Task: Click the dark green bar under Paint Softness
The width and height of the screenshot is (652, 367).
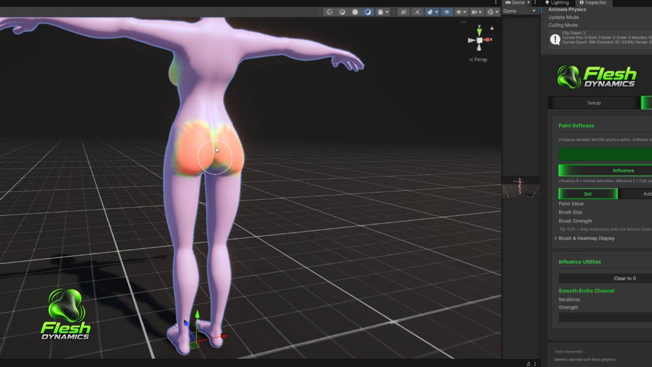Action: (x=605, y=154)
